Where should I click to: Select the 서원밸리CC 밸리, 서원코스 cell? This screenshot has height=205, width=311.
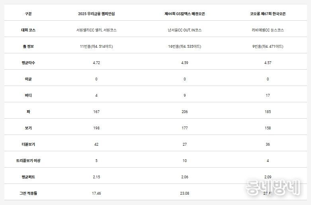tap(96, 30)
